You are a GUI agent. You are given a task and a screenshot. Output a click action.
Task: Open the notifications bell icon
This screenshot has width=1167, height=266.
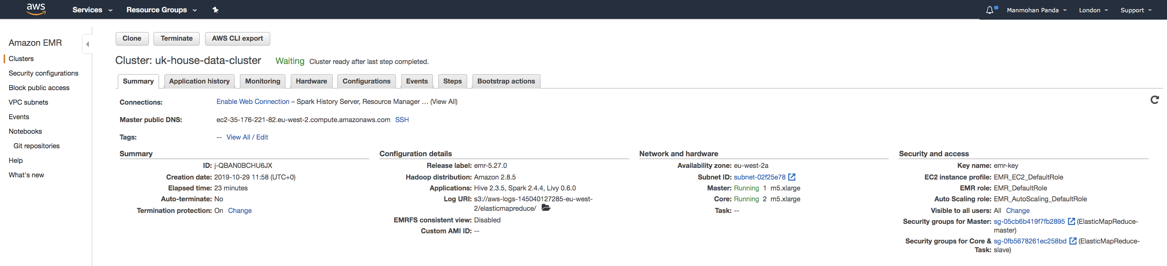click(990, 10)
